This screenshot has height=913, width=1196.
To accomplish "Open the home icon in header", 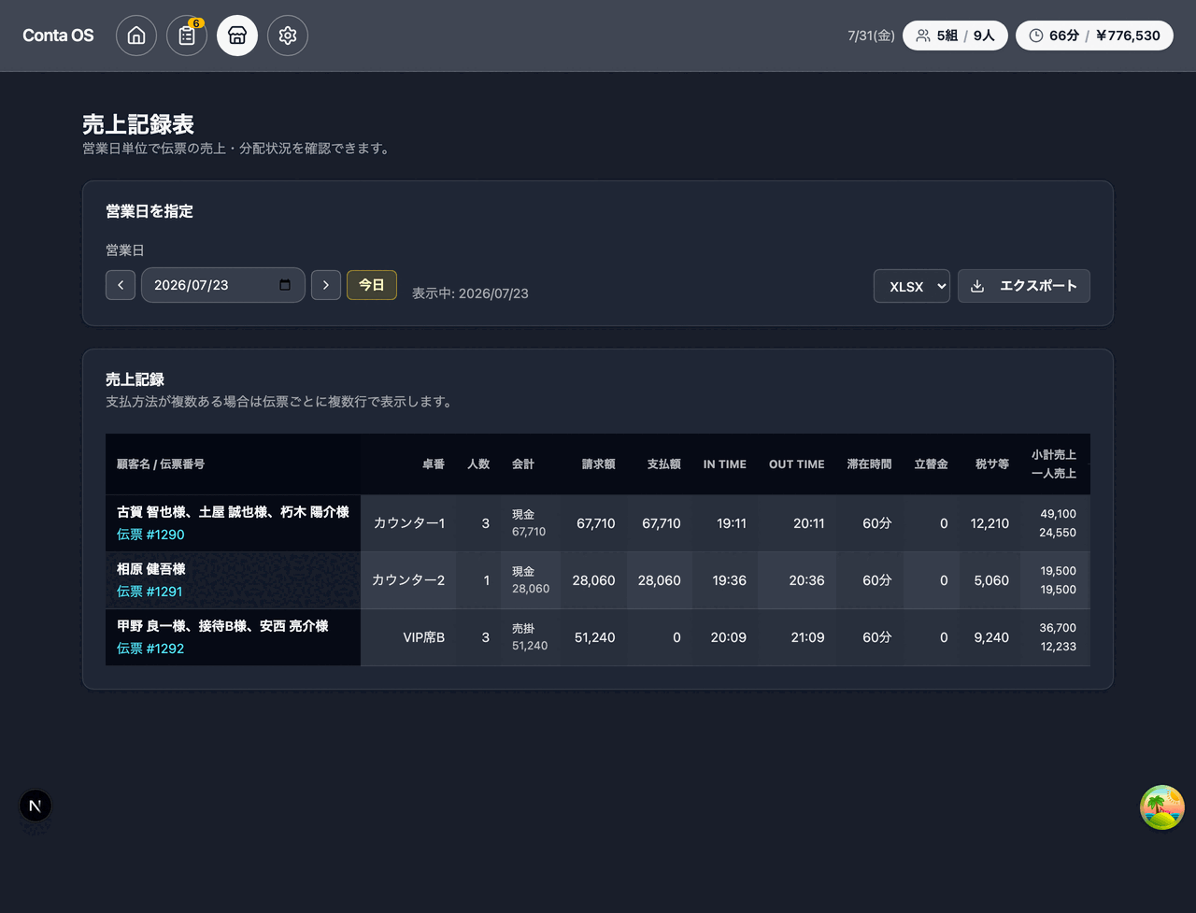I will pyautogui.click(x=136, y=36).
